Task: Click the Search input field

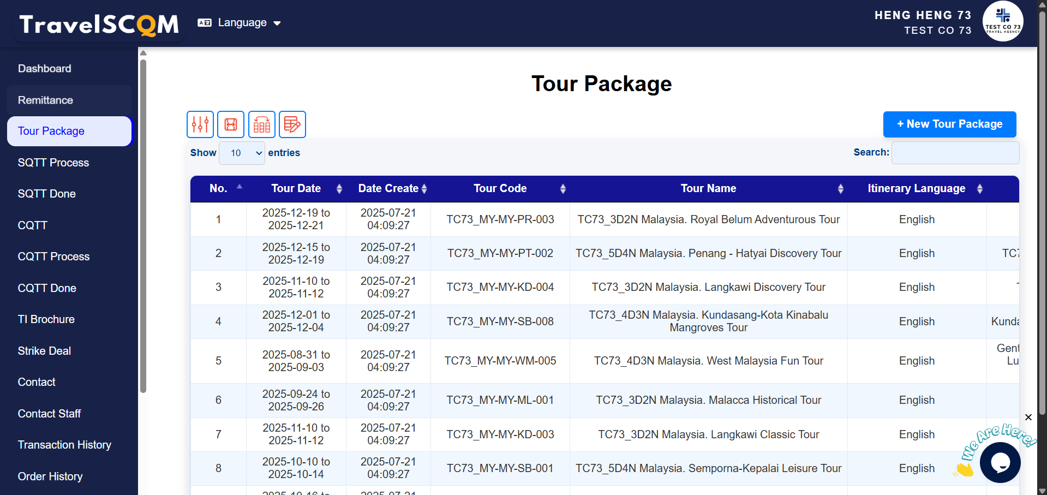Action: (x=955, y=153)
